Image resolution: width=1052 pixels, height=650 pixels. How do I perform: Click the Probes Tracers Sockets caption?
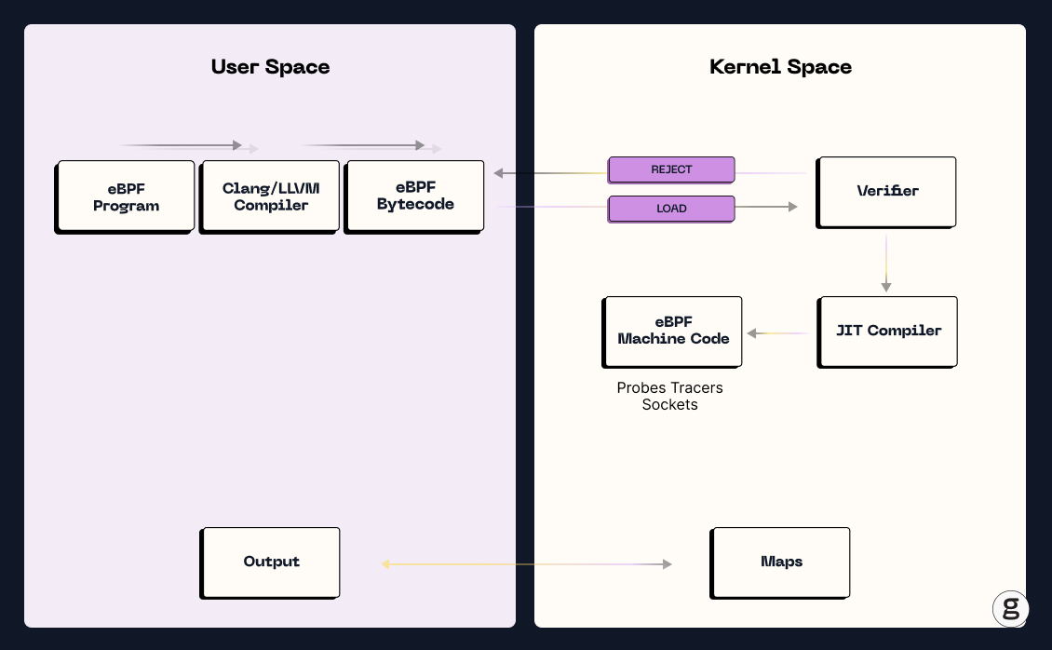(x=669, y=396)
